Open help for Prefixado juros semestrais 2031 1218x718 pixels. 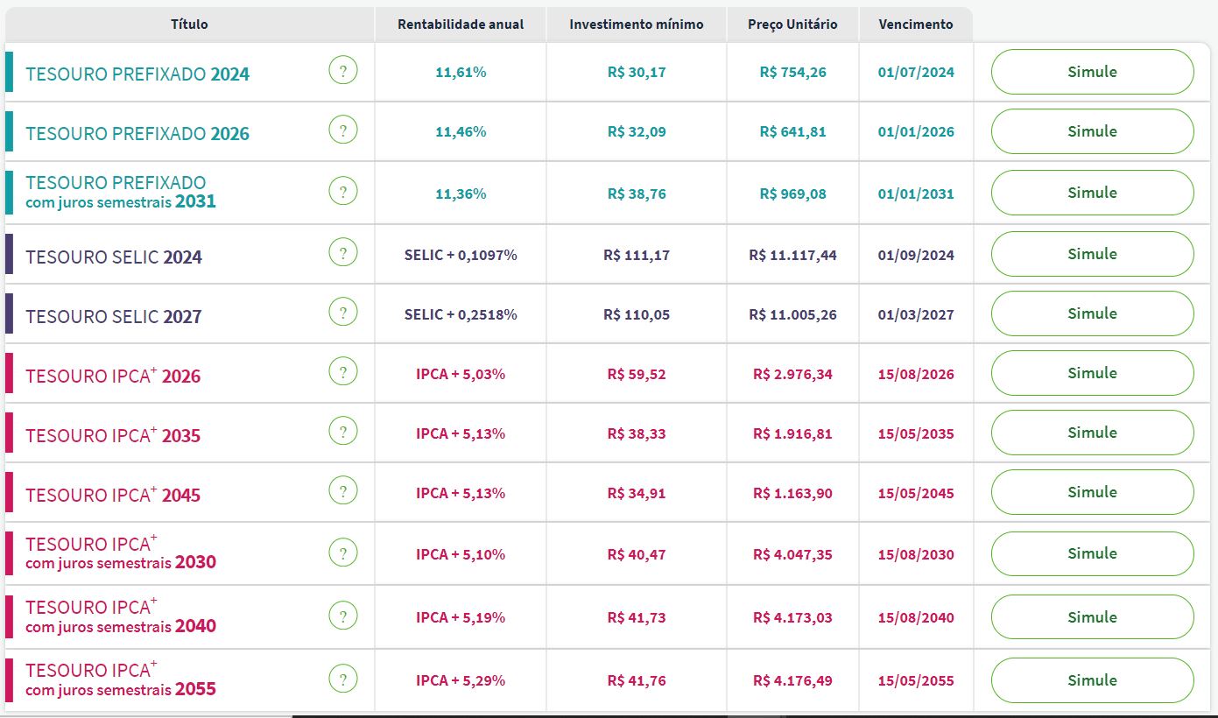pos(343,192)
